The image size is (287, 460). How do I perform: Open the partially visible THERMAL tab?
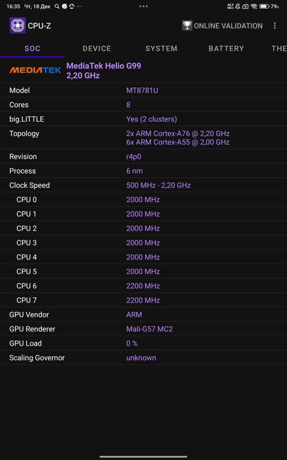point(278,48)
